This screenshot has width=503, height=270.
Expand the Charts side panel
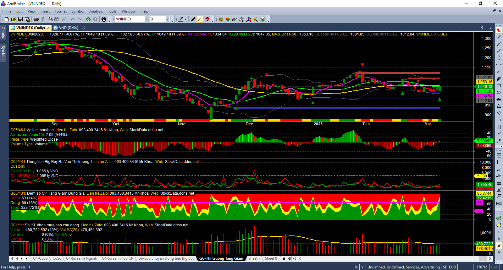point(3,32)
